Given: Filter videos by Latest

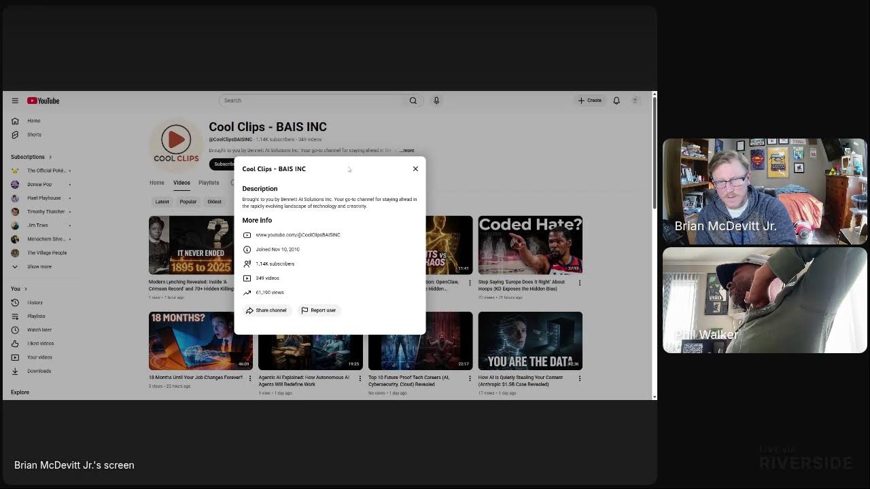Looking at the screenshot, I should click(162, 202).
